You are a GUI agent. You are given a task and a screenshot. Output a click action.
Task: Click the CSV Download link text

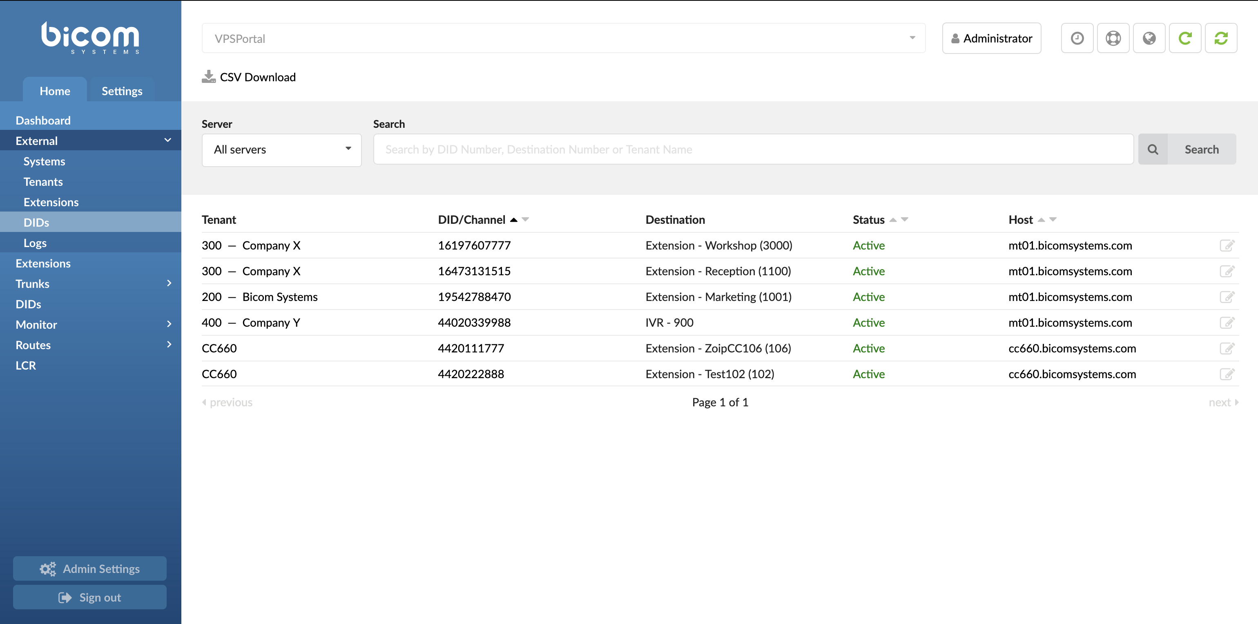pos(257,77)
